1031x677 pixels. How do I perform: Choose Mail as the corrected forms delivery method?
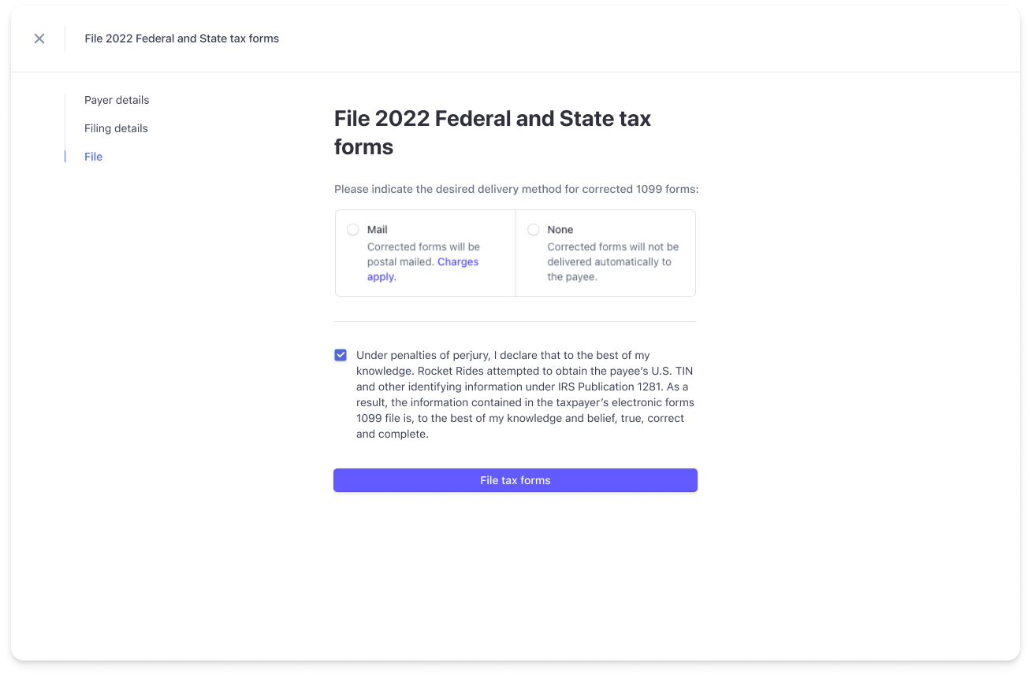coord(352,229)
